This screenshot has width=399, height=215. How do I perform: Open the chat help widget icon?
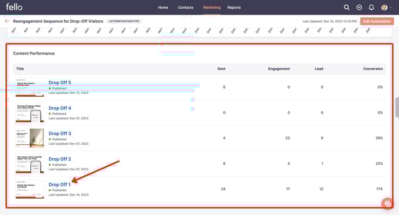point(387,203)
